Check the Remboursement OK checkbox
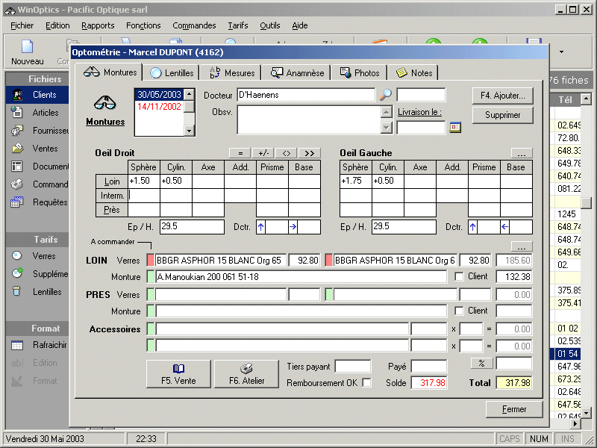Screen dimensions: 597x448 click(366, 383)
